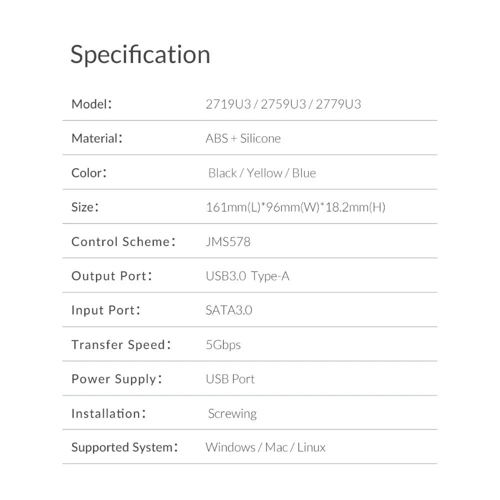This screenshot has width=500, height=500.
Task: Click the SATA3.0 value
Action: [x=229, y=310]
